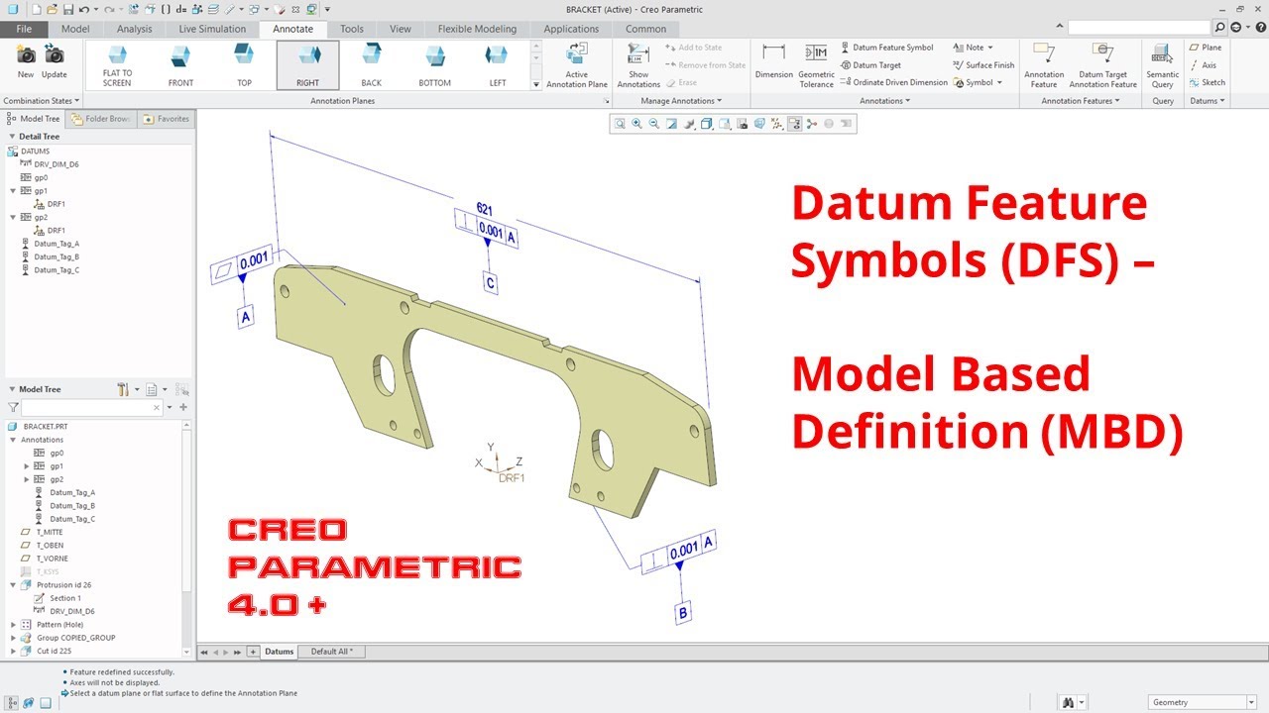Image resolution: width=1269 pixels, height=713 pixels.
Task: Open Folder Browser navigator tab
Action: click(101, 119)
